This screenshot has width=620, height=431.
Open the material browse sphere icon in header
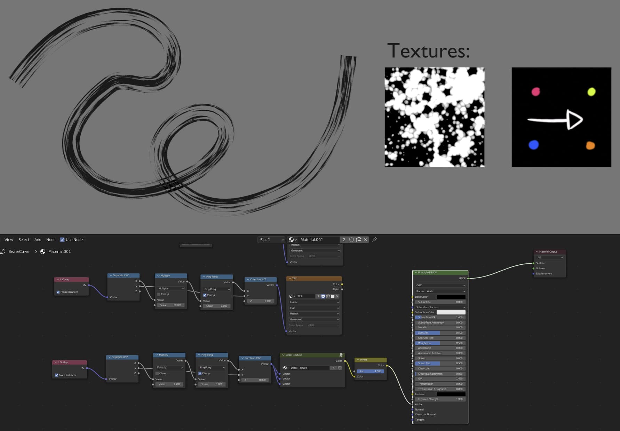click(292, 240)
